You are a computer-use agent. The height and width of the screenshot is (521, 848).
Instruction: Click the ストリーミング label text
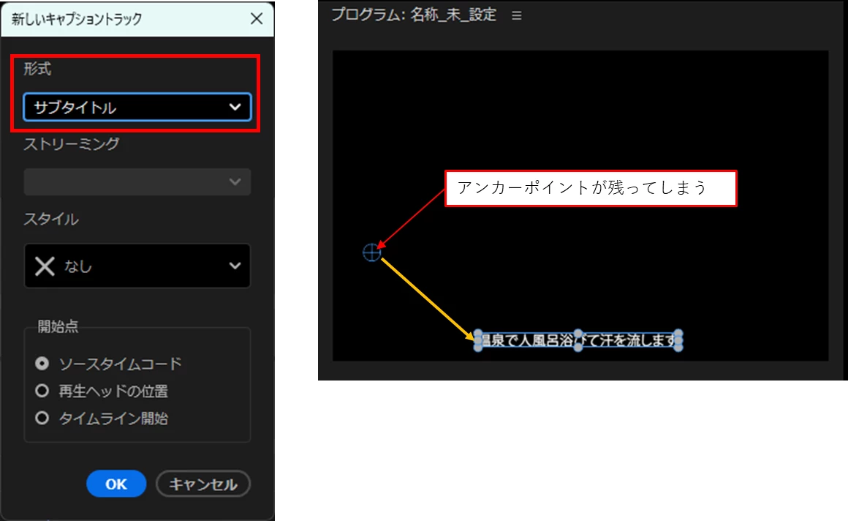[72, 144]
